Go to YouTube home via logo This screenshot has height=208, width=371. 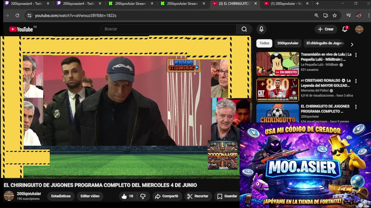click(21, 29)
